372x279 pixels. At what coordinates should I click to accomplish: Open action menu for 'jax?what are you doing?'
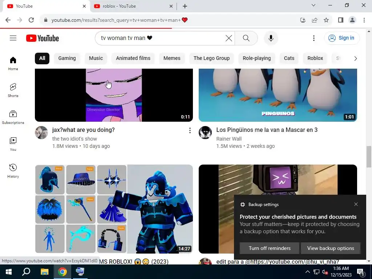[x=190, y=130]
